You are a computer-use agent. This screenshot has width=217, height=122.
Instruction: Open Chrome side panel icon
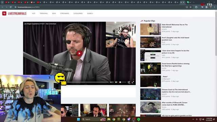(206, 7)
